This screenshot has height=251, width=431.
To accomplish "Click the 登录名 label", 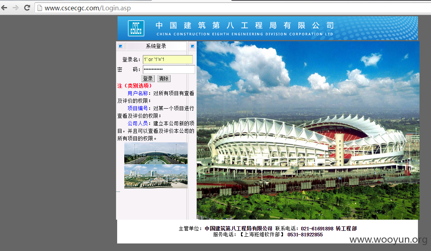I will coord(131,59).
